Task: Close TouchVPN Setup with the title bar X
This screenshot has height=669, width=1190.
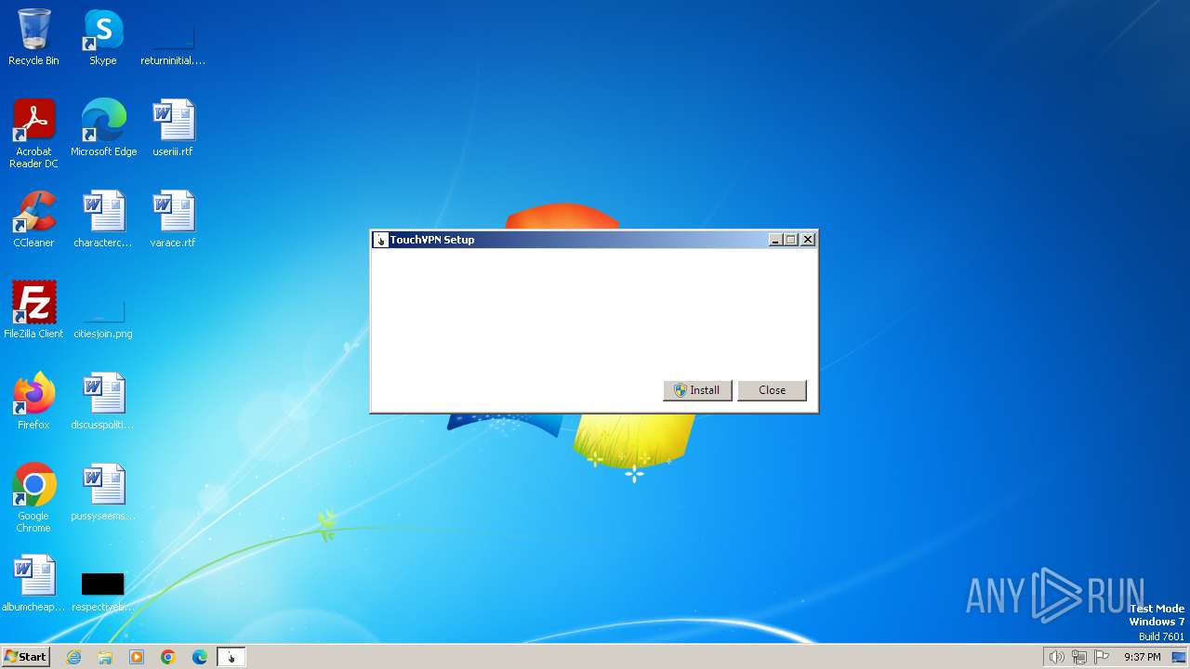Action: click(808, 240)
